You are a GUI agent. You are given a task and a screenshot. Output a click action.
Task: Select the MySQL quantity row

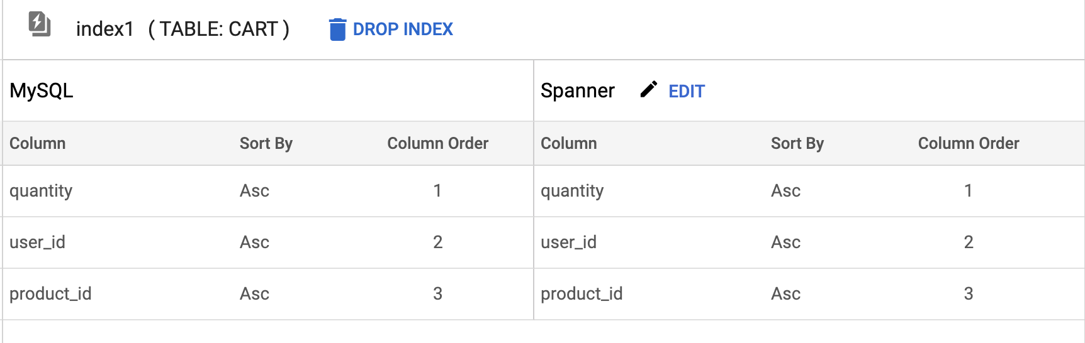(268, 191)
